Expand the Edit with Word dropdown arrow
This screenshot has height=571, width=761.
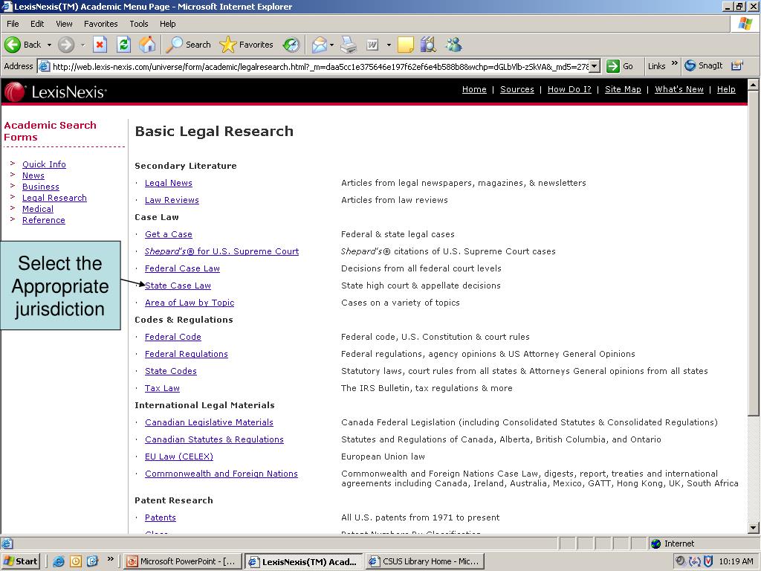click(x=389, y=45)
